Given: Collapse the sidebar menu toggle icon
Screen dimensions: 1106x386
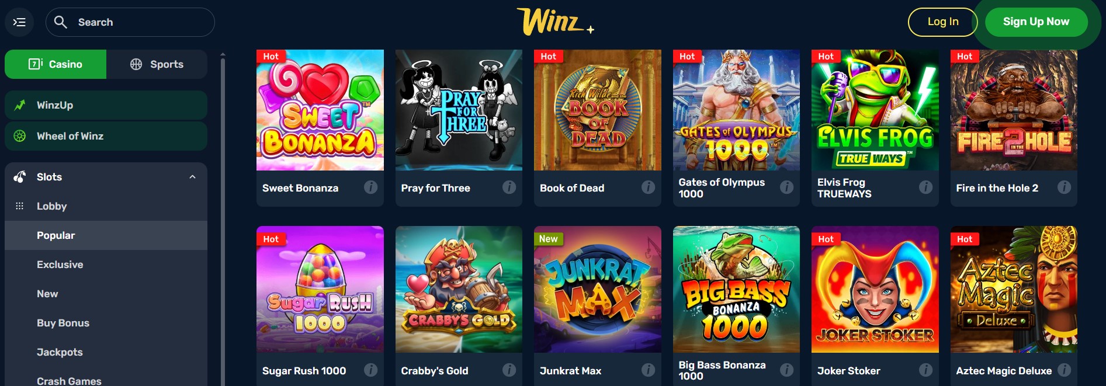Looking at the screenshot, I should (x=19, y=22).
